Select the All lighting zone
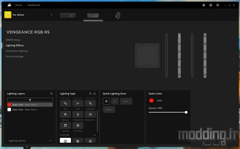Viewport: 240px width, 149px height. point(115,101)
